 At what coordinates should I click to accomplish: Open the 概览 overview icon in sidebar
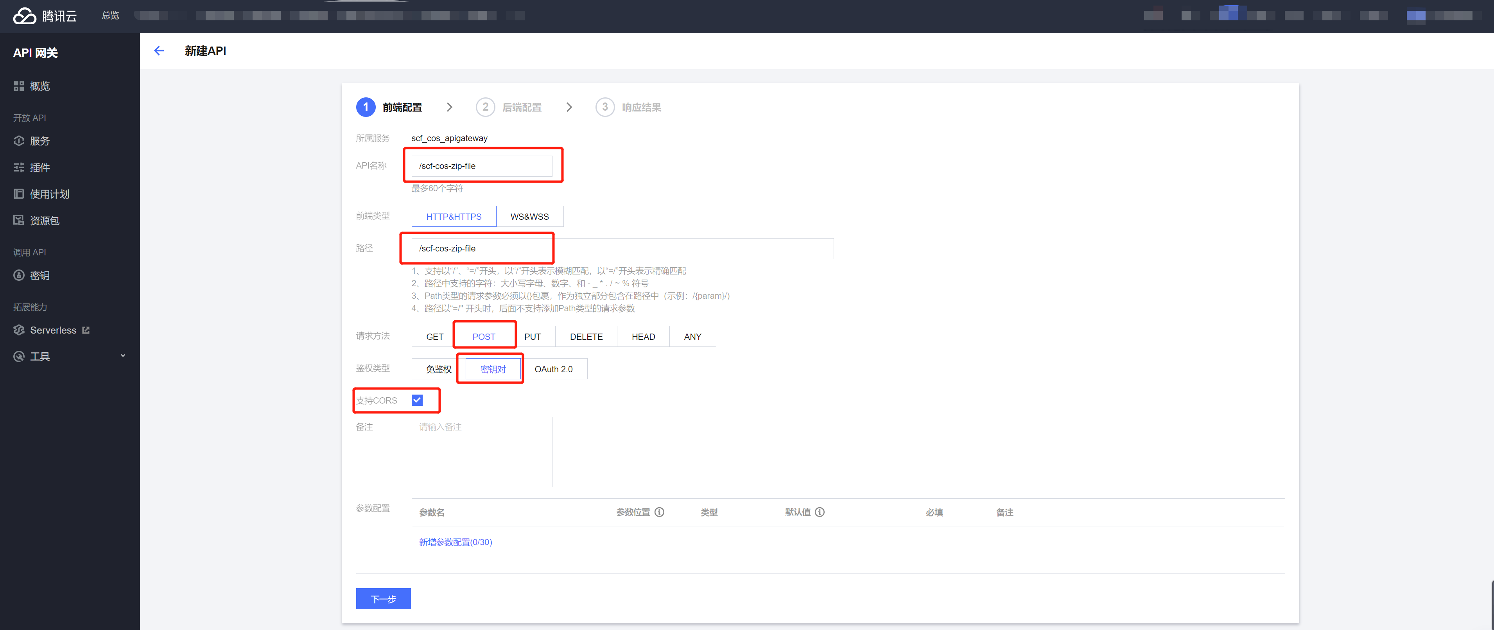(x=18, y=86)
